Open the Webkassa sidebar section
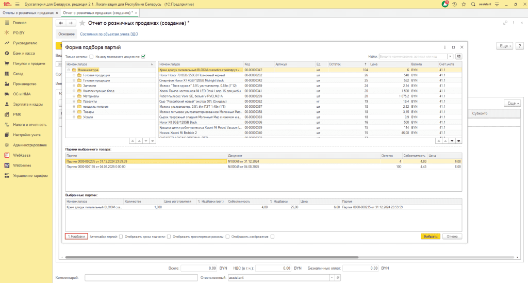The height and width of the screenshot is (283, 528). pos(23,155)
